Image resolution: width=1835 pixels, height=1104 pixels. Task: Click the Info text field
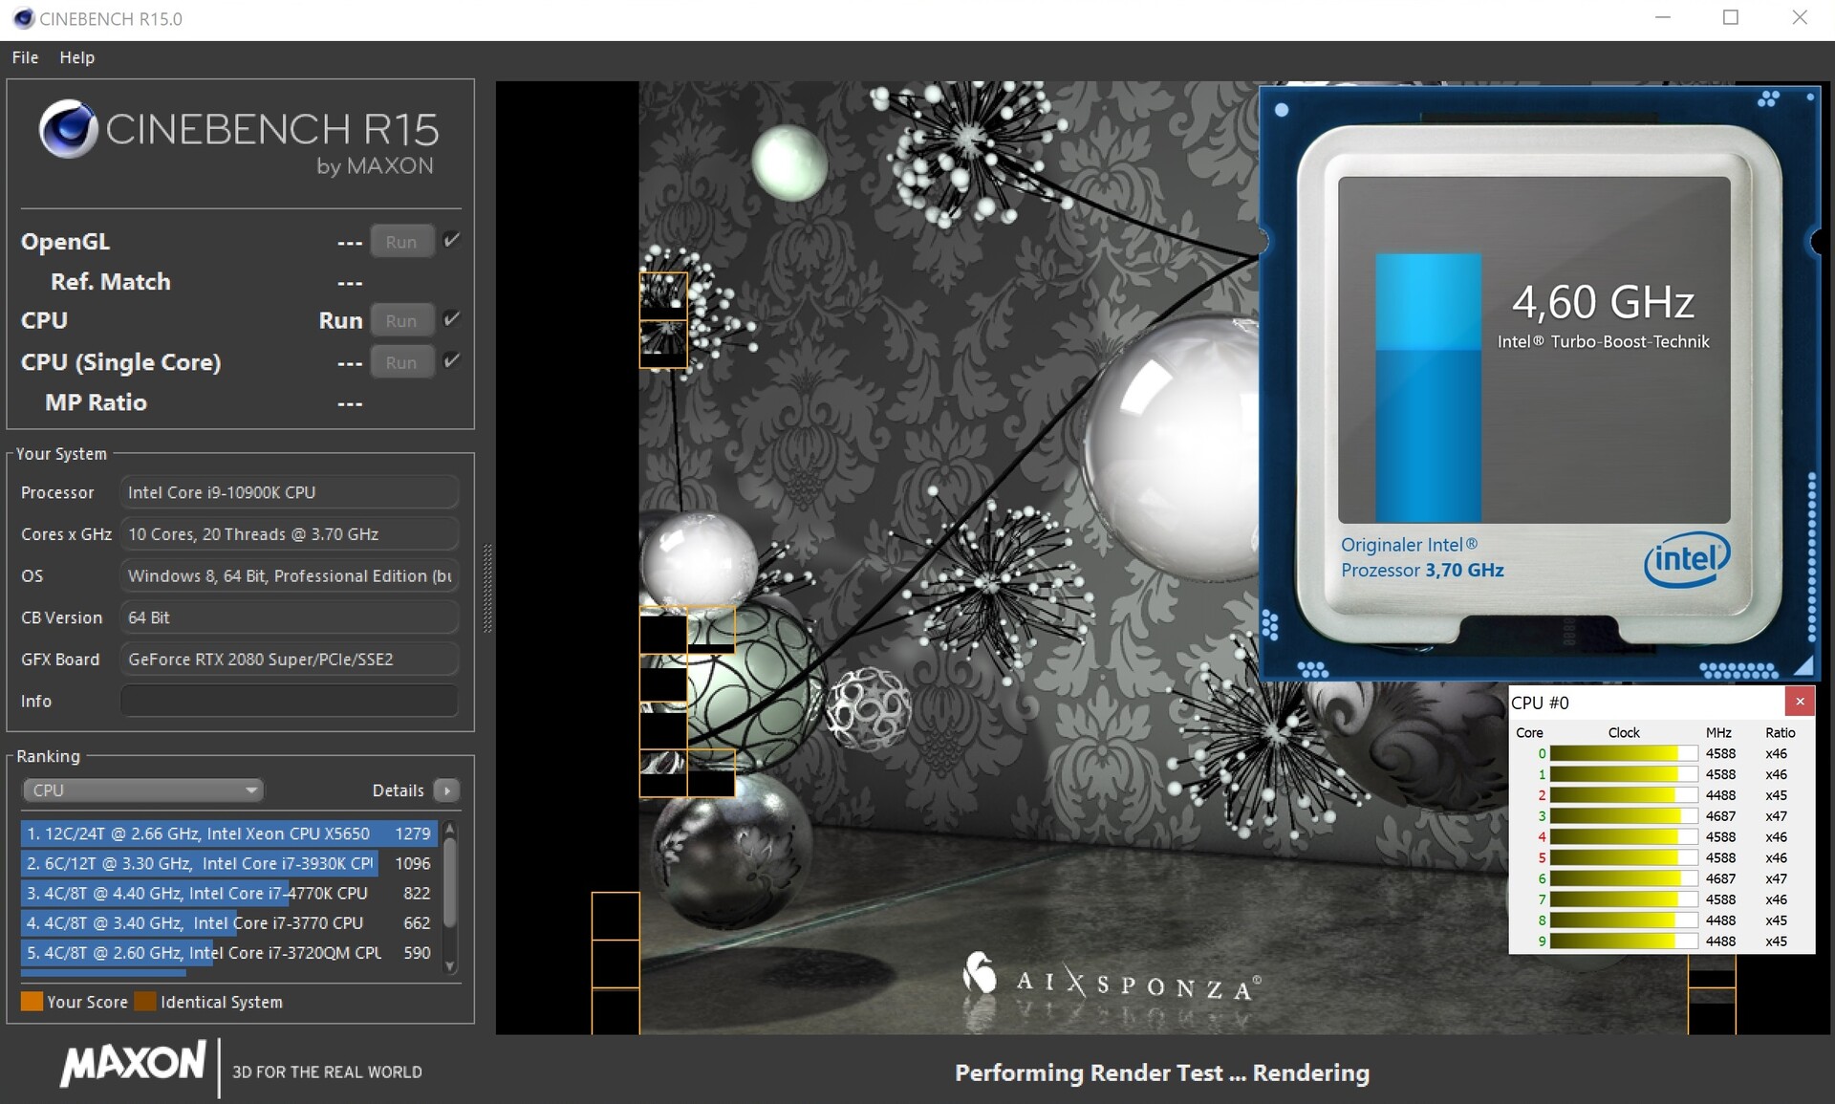[x=289, y=701]
